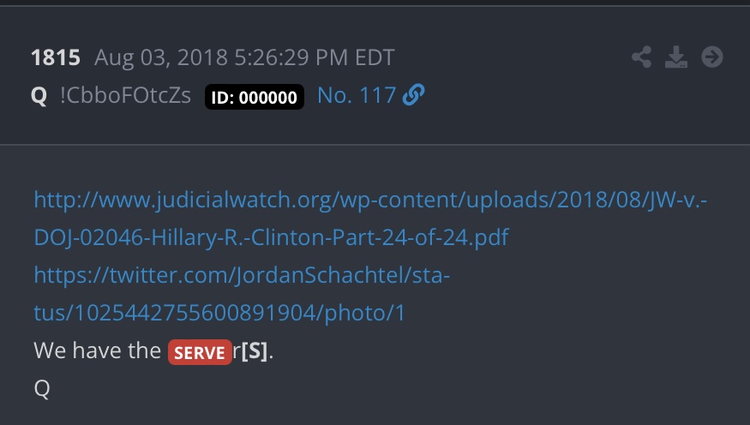Click post number 1815

(56, 57)
